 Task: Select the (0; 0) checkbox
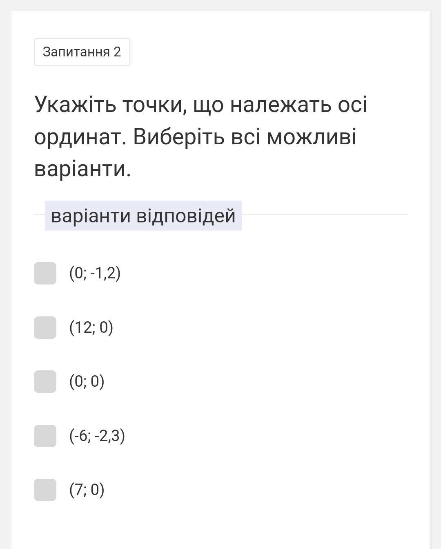pyautogui.click(x=45, y=381)
